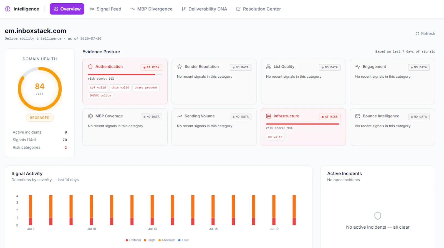Click the Jul 16 chart bar
This screenshot has width=444, height=248.
213,210
